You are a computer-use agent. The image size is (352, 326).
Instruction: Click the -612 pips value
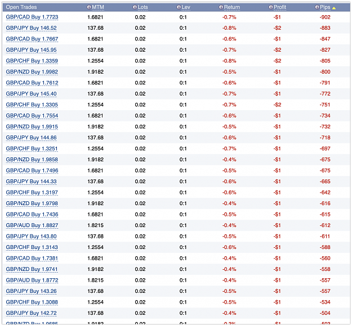[x=325, y=225]
